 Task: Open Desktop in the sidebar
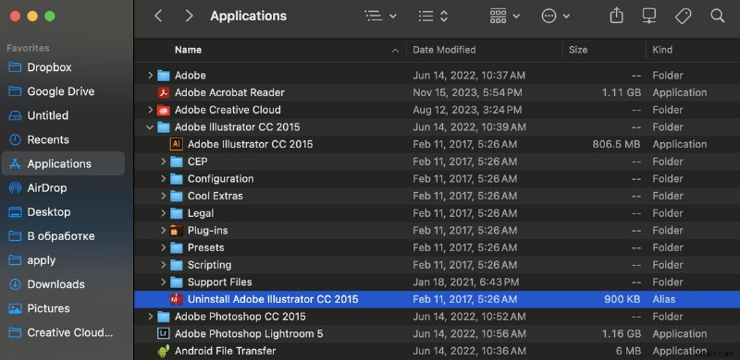pyautogui.click(x=62, y=212)
